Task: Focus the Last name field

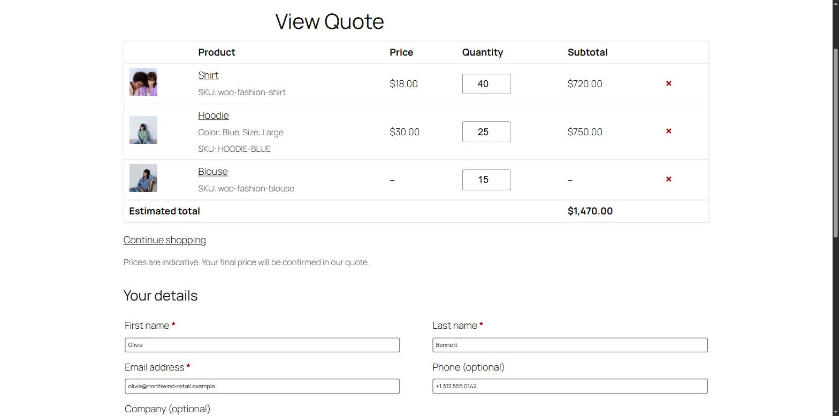Action: [x=570, y=345]
